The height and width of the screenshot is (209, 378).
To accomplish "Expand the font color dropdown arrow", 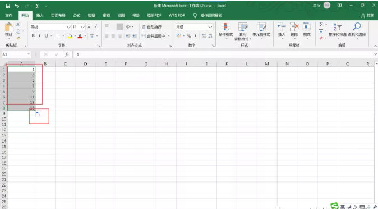I will [x=85, y=36].
